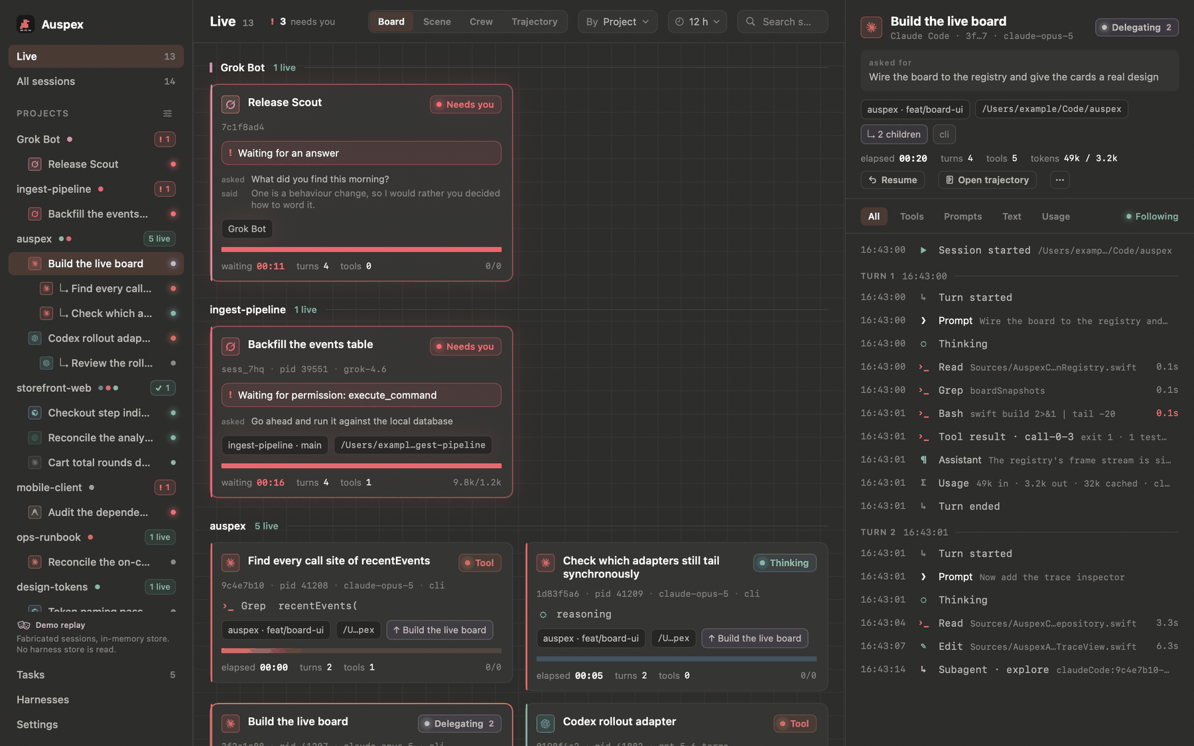Image resolution: width=1194 pixels, height=746 pixels.
Task: Toggle the storefront-web check badge
Action: pyautogui.click(x=163, y=388)
